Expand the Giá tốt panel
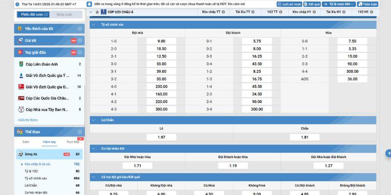The height and width of the screenshot is (195, 391). click(x=80, y=40)
